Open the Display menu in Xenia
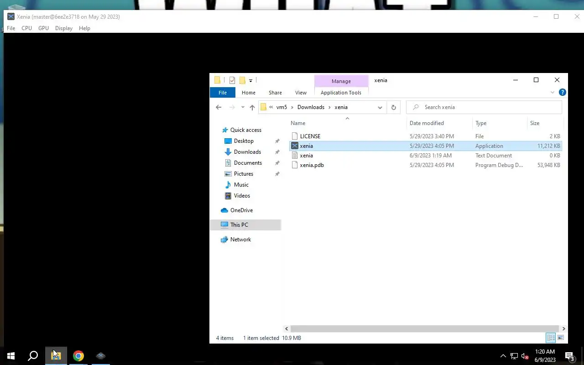 (x=64, y=28)
